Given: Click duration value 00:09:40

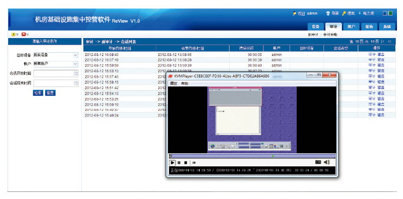Looking at the screenshot, I should 255,66.
